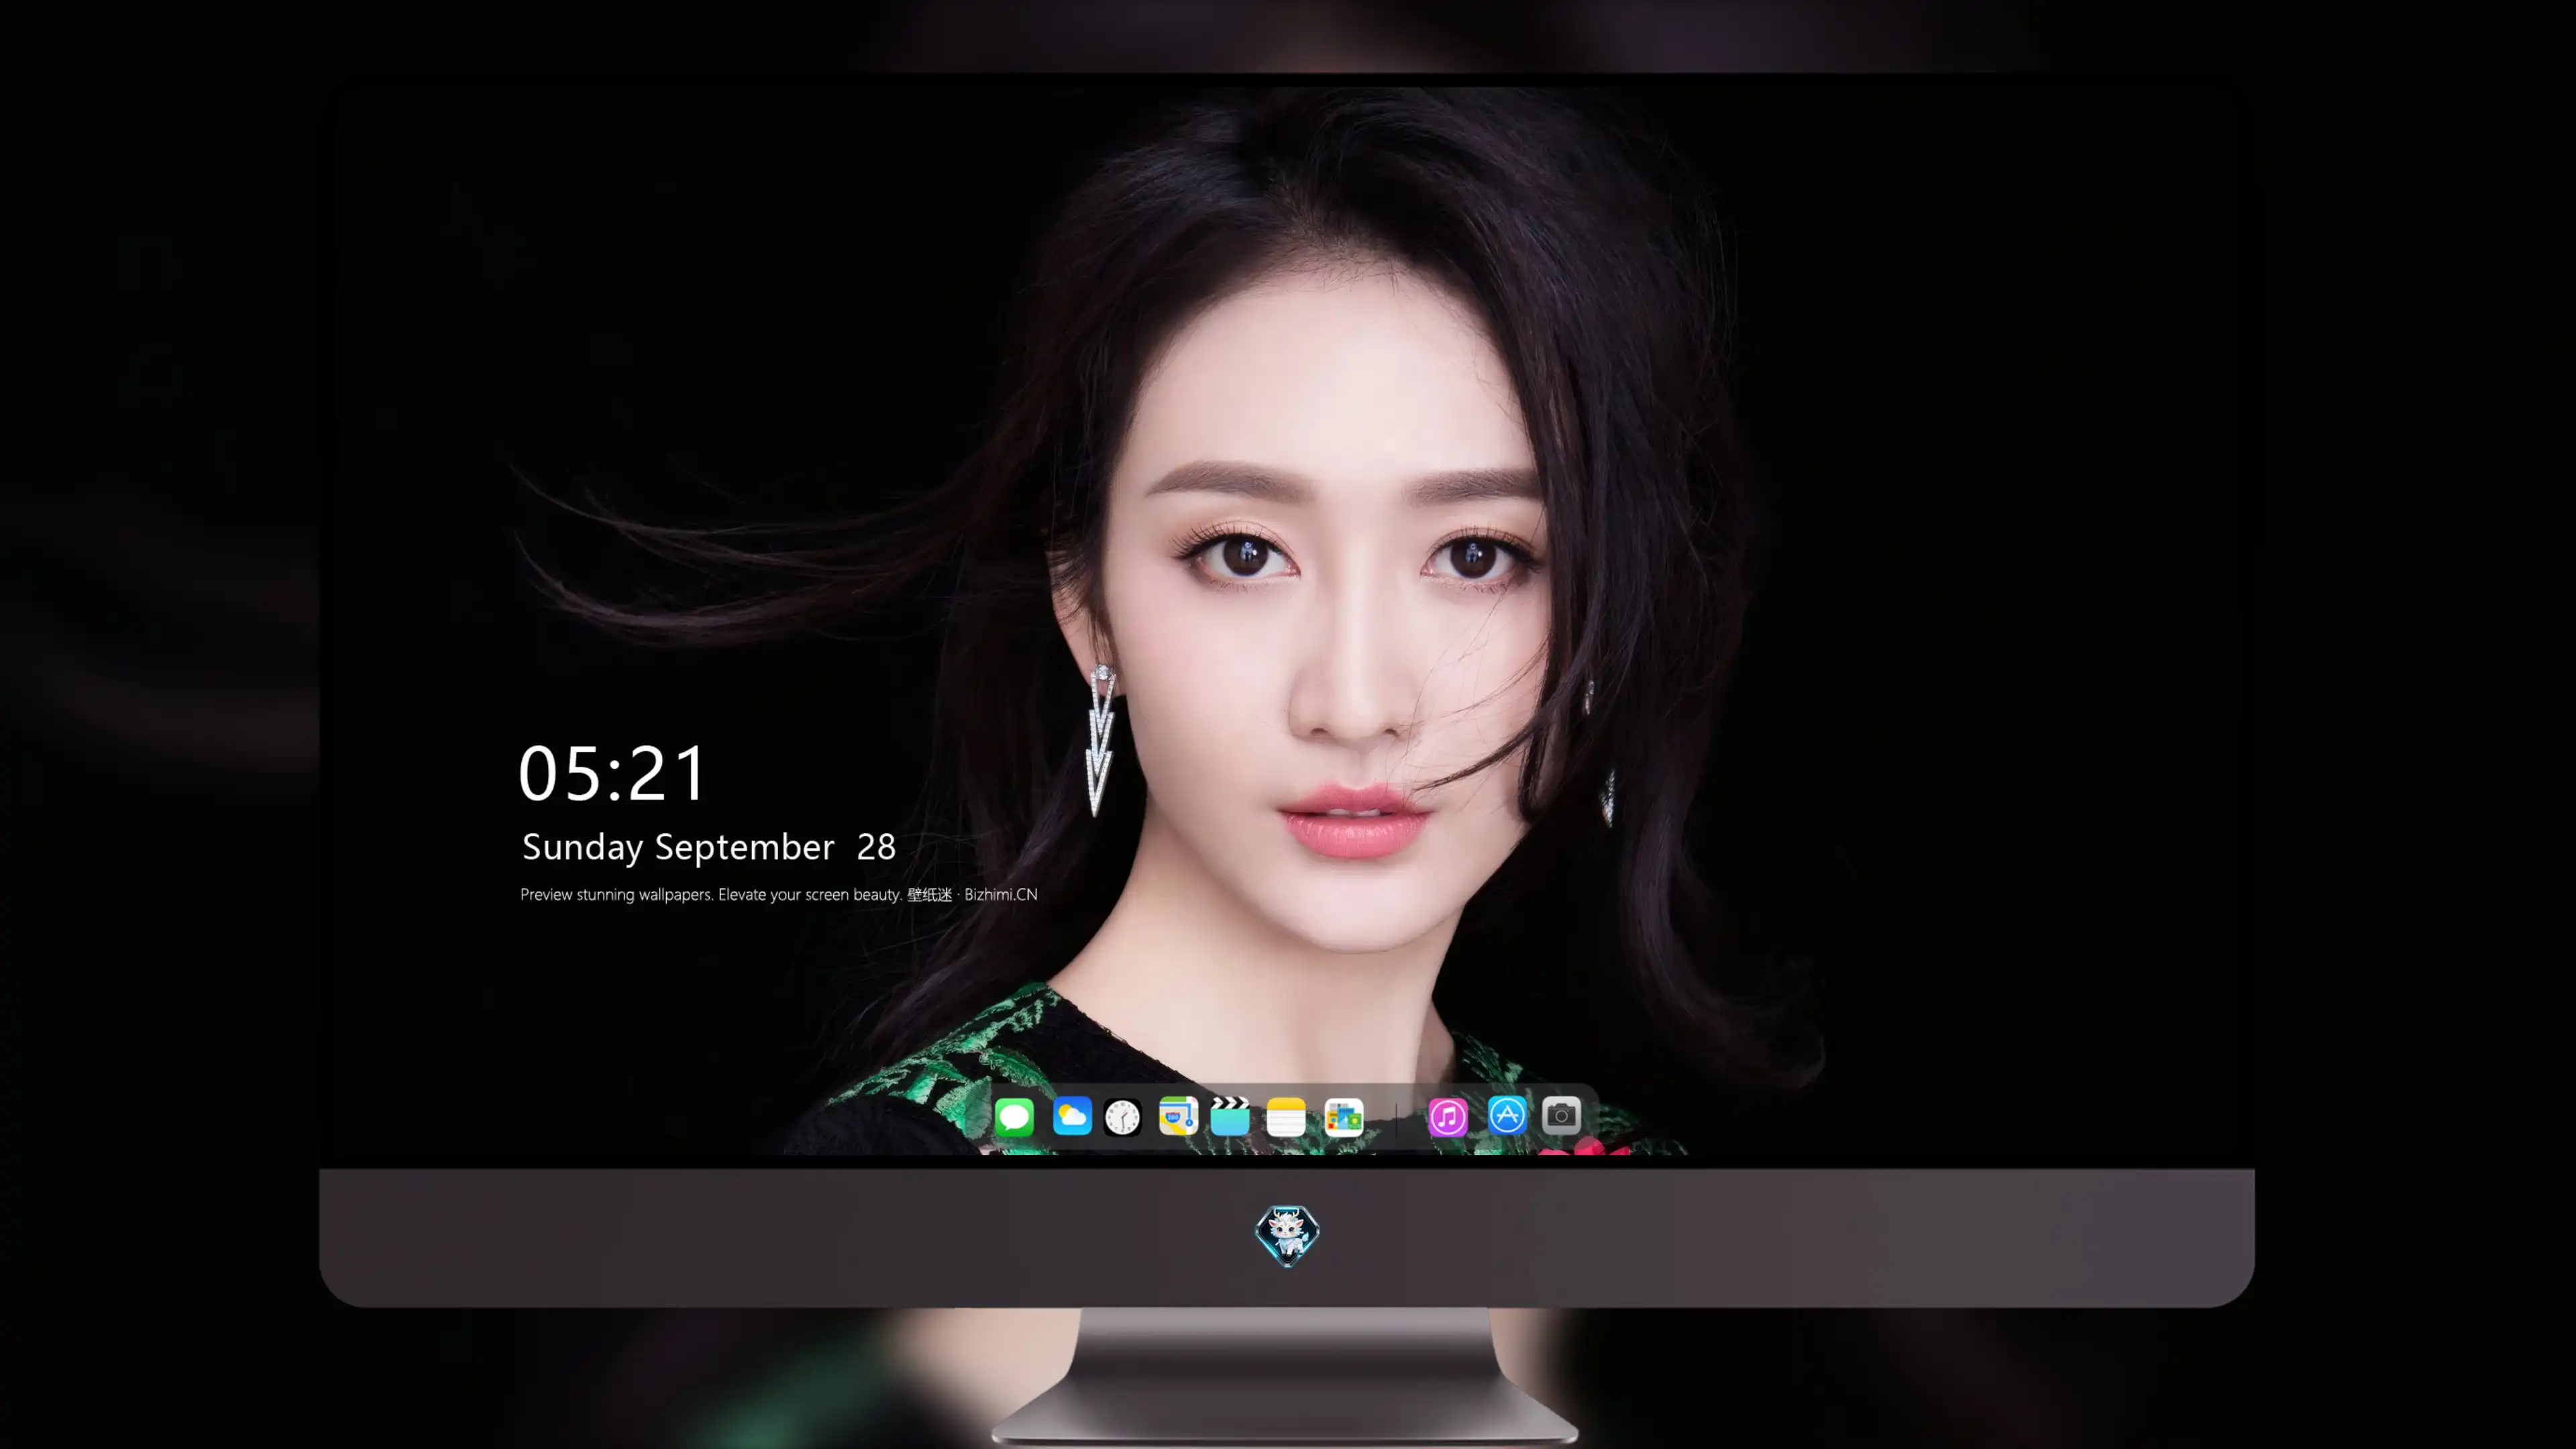Open the Weather app in the dock
This screenshot has width=2576, height=1449.
pos(1072,1116)
